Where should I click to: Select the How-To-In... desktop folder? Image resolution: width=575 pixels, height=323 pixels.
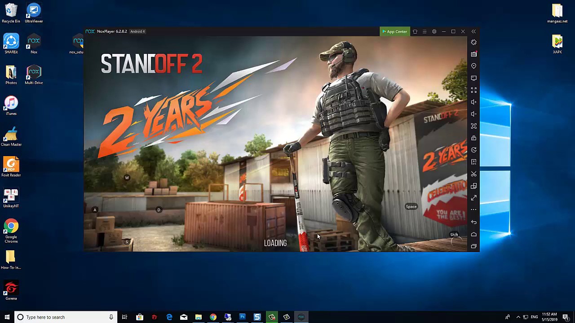pyautogui.click(x=11, y=260)
